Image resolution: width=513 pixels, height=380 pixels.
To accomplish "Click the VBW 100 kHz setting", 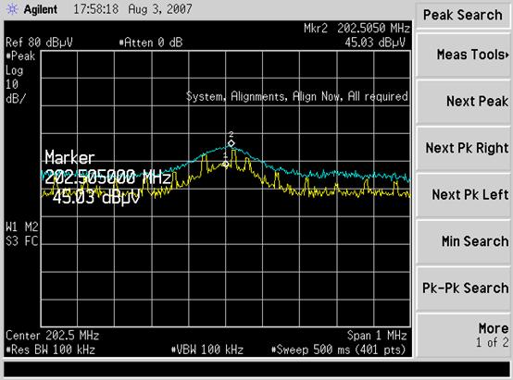I will pyautogui.click(x=207, y=349).
